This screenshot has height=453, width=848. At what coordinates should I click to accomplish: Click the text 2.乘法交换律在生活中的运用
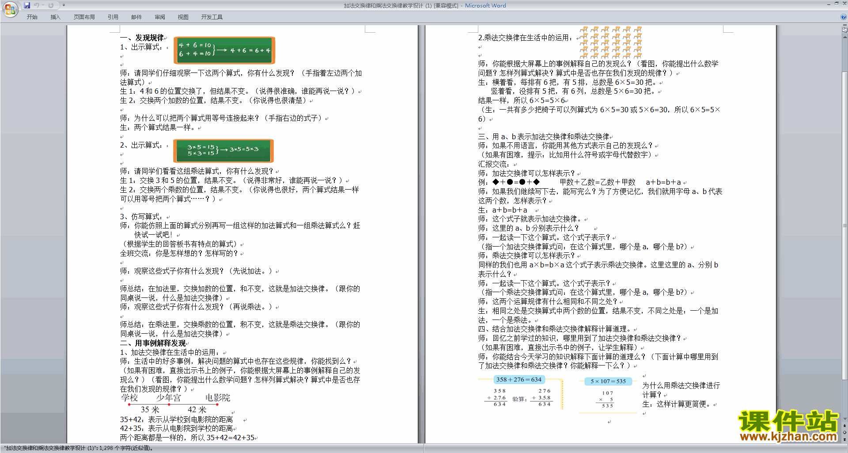(526, 38)
